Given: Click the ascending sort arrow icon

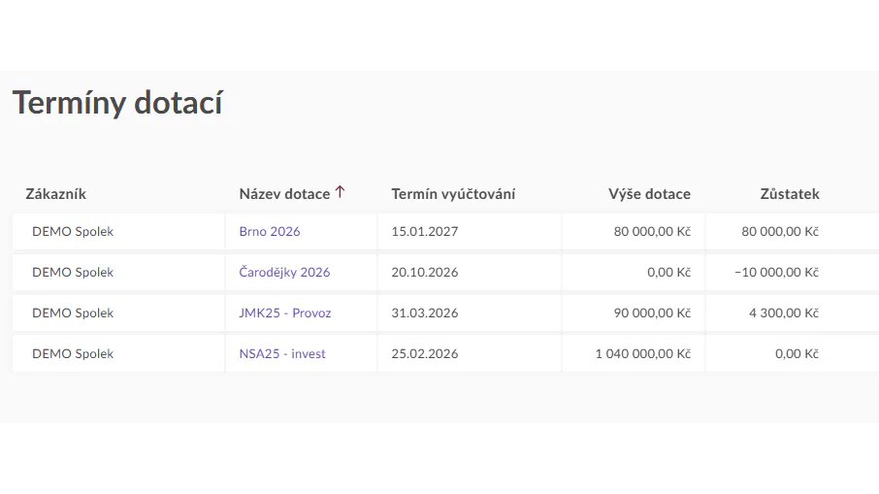Looking at the screenshot, I should coord(340,192).
